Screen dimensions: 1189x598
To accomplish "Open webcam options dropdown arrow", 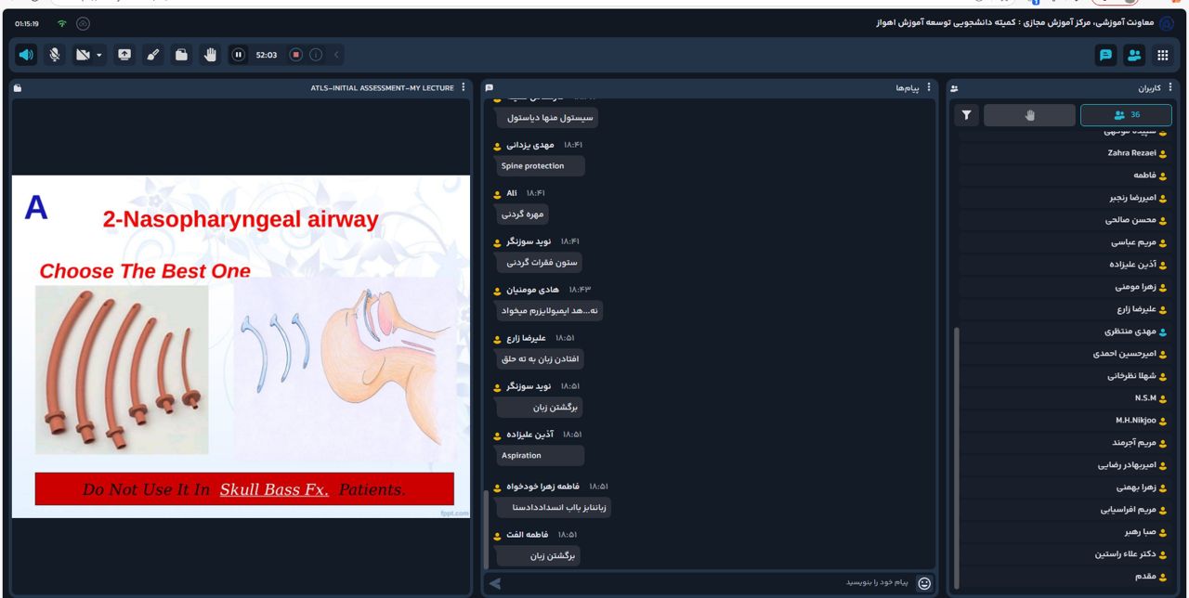I will [99, 55].
